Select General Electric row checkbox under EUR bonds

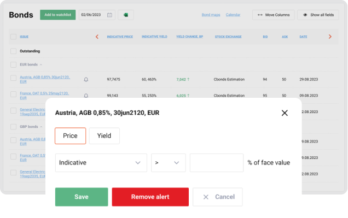(x=13, y=110)
